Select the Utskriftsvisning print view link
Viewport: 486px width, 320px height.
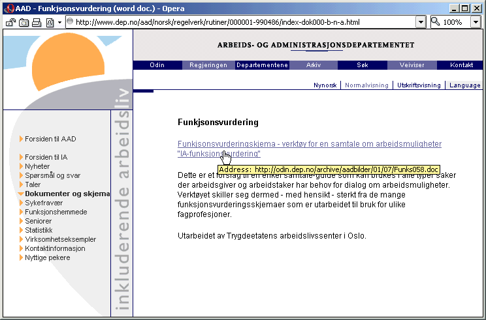[419, 85]
